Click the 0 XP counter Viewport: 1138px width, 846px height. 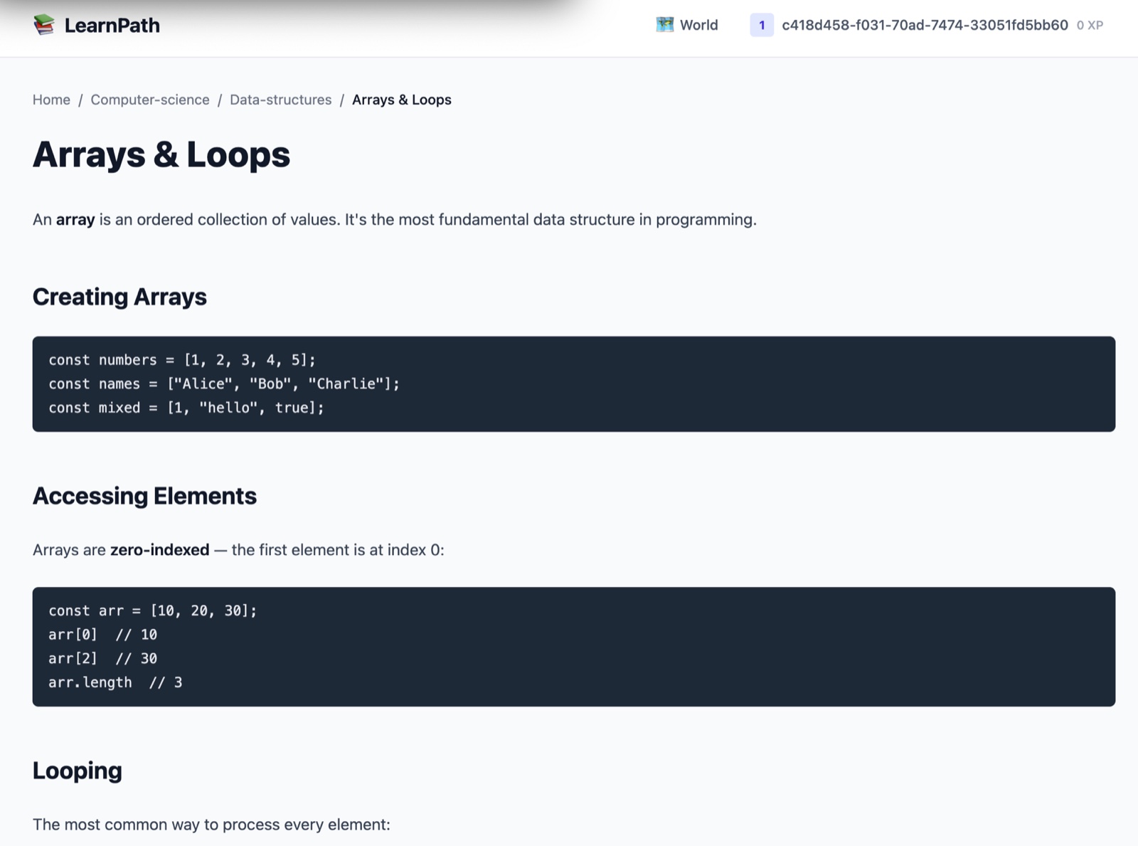[1090, 26]
